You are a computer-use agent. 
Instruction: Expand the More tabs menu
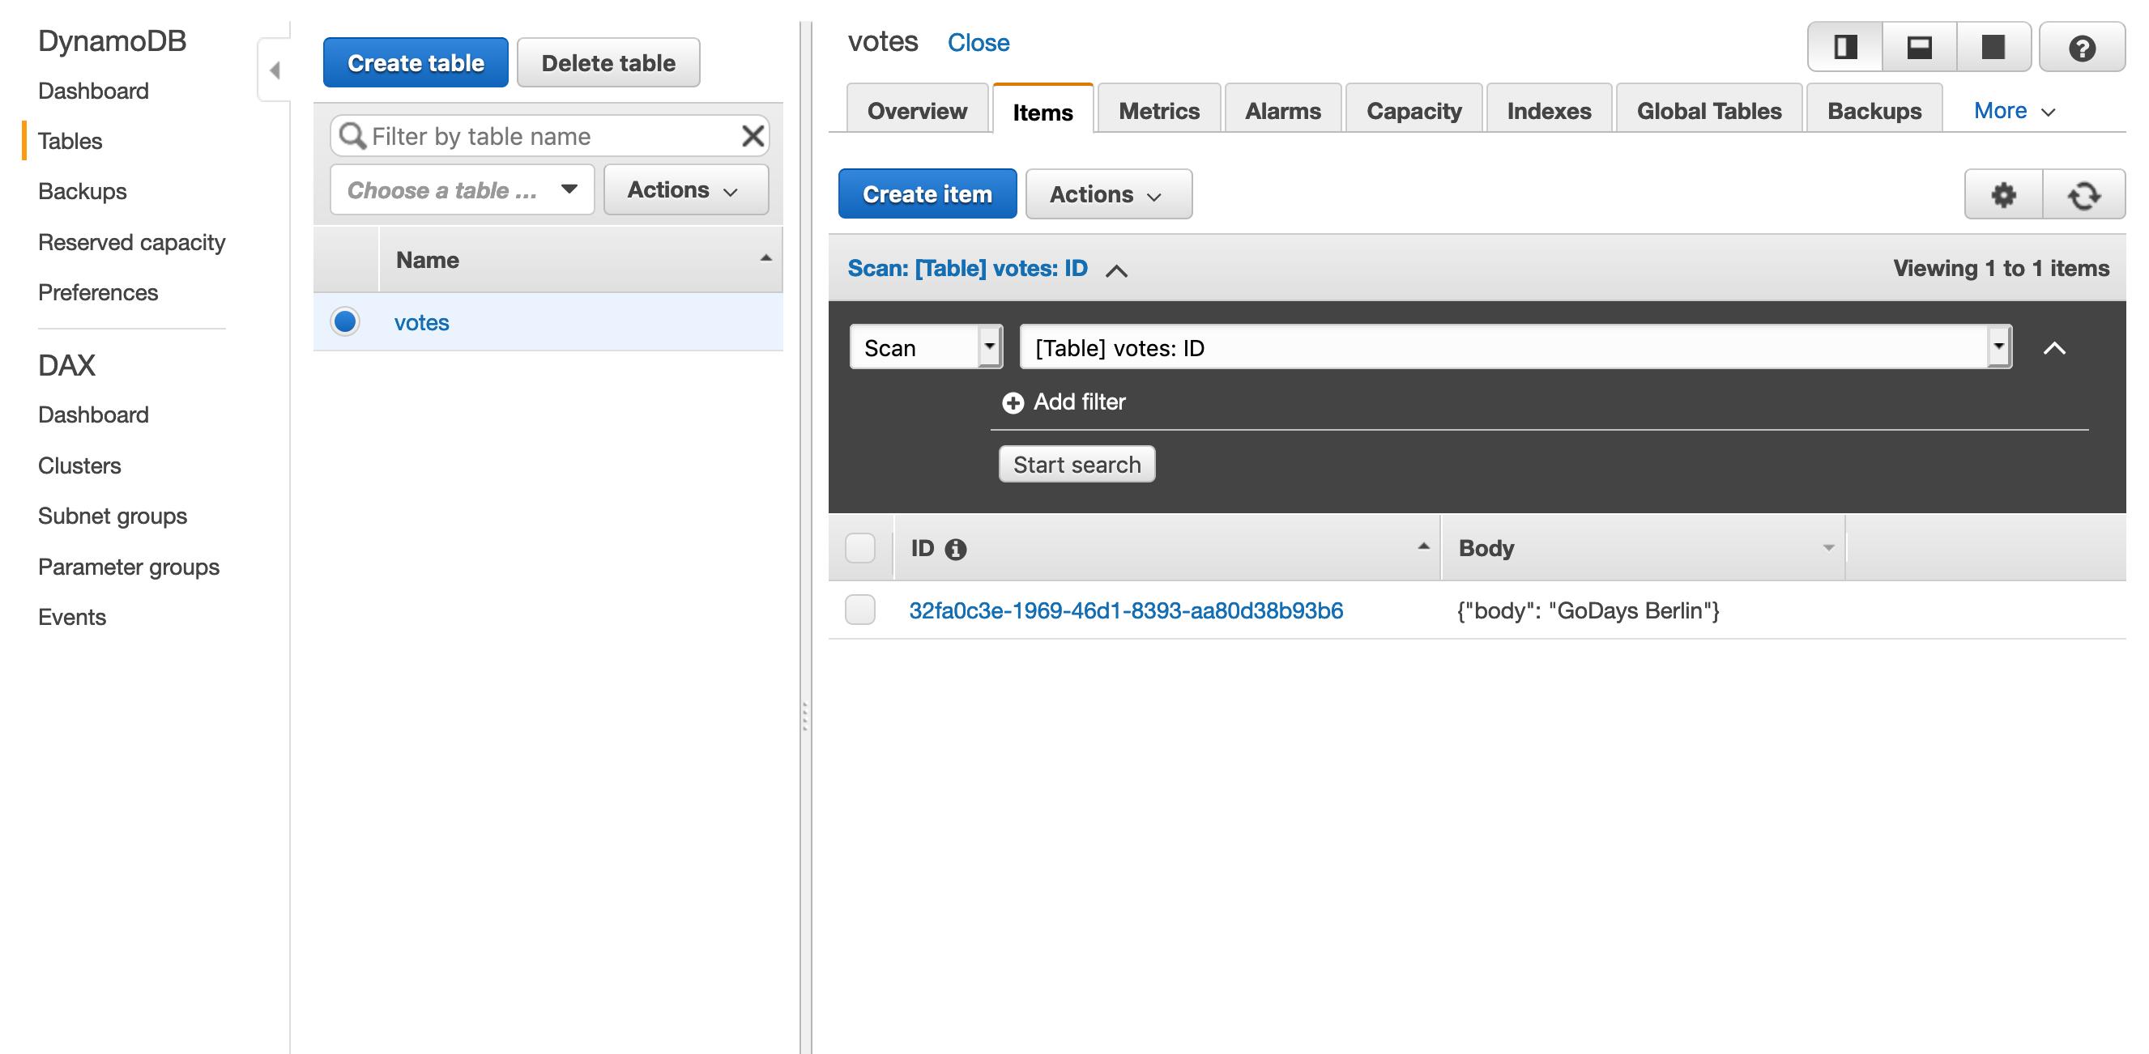click(2013, 111)
